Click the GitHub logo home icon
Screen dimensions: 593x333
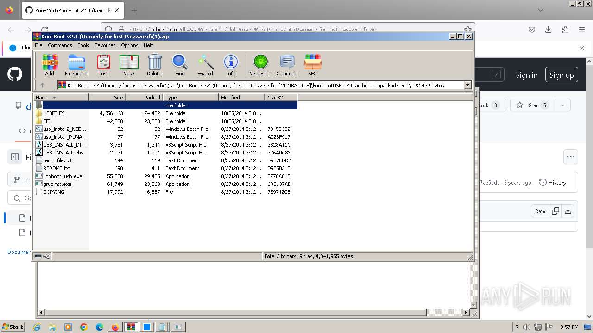pyautogui.click(x=14, y=74)
